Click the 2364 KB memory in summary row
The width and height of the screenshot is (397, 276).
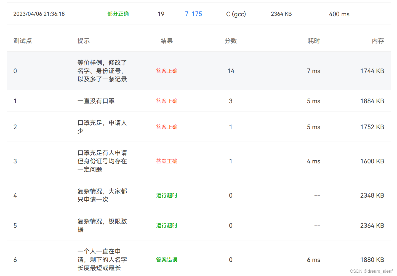pos(281,14)
